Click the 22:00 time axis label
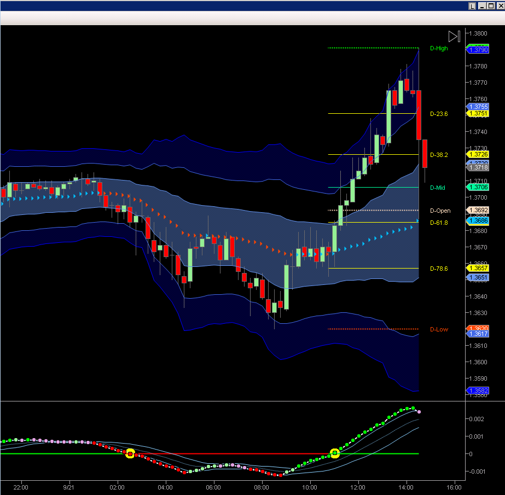The height and width of the screenshot is (495, 505). point(21,487)
